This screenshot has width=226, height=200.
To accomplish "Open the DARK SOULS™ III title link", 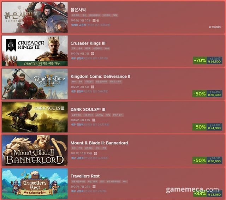I will click(x=88, y=110).
